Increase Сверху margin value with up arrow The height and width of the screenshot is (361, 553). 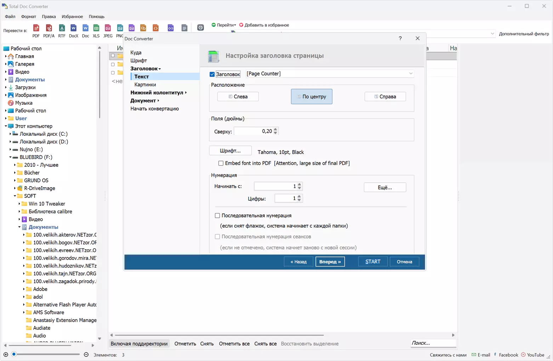pos(275,129)
